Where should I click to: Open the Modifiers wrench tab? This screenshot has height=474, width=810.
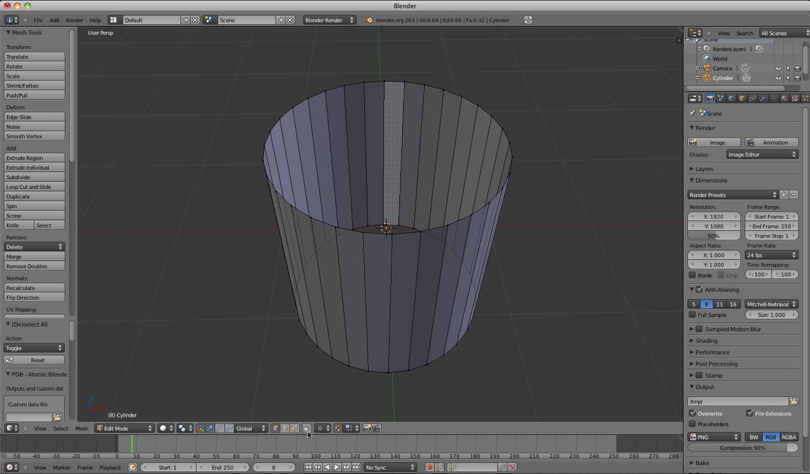pos(763,98)
